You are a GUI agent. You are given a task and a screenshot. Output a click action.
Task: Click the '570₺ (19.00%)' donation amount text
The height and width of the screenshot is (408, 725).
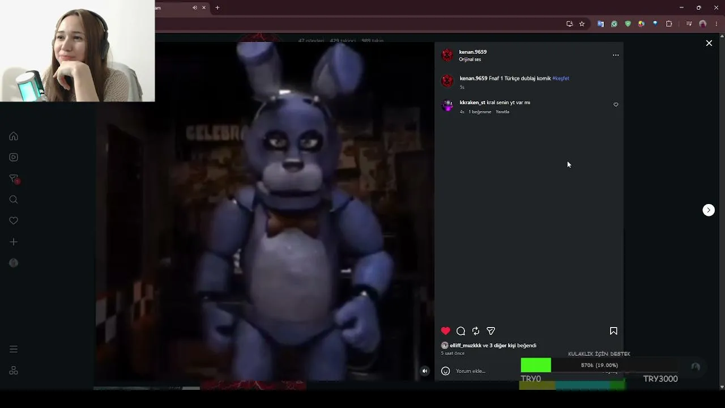599,365
